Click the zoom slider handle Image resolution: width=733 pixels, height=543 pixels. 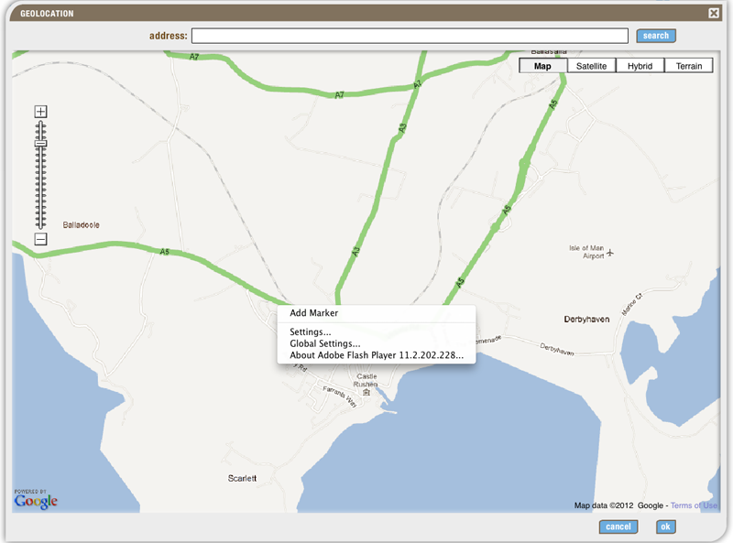click(40, 144)
